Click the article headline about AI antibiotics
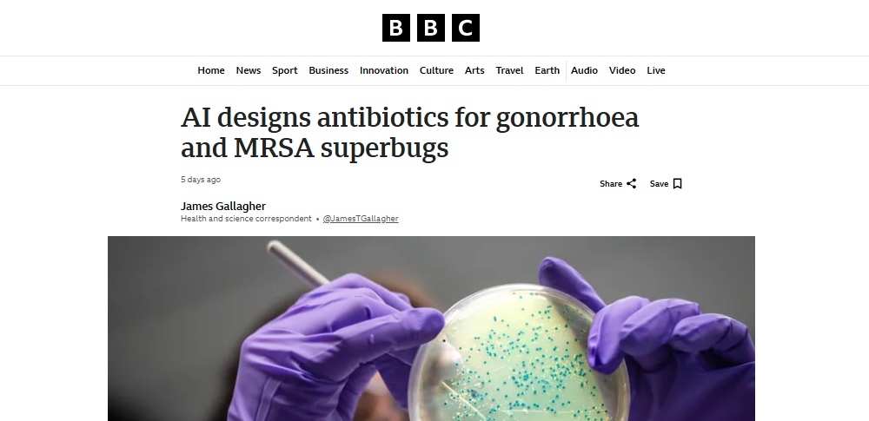 (409, 132)
